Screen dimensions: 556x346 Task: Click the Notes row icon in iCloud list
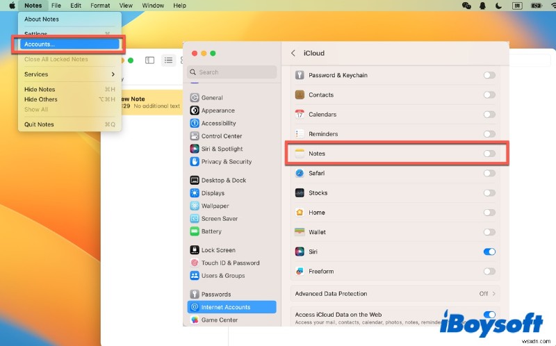[300, 154]
